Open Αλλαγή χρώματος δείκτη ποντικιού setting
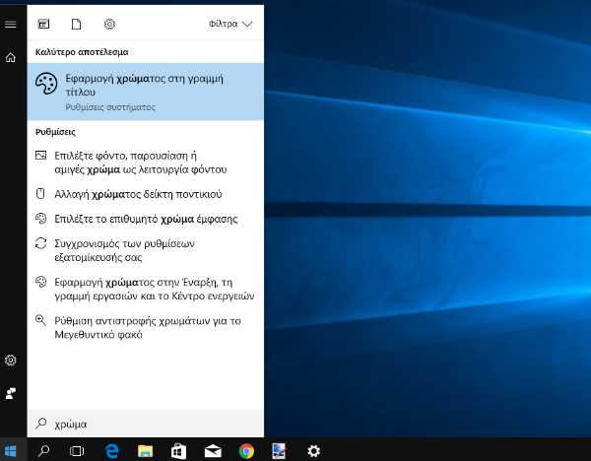This screenshot has width=591, height=461. (x=146, y=194)
